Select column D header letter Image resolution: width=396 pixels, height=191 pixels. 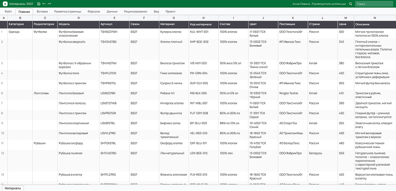(x=79, y=18)
